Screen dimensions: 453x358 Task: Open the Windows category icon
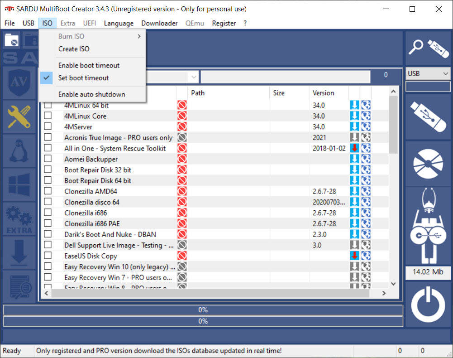point(19,185)
